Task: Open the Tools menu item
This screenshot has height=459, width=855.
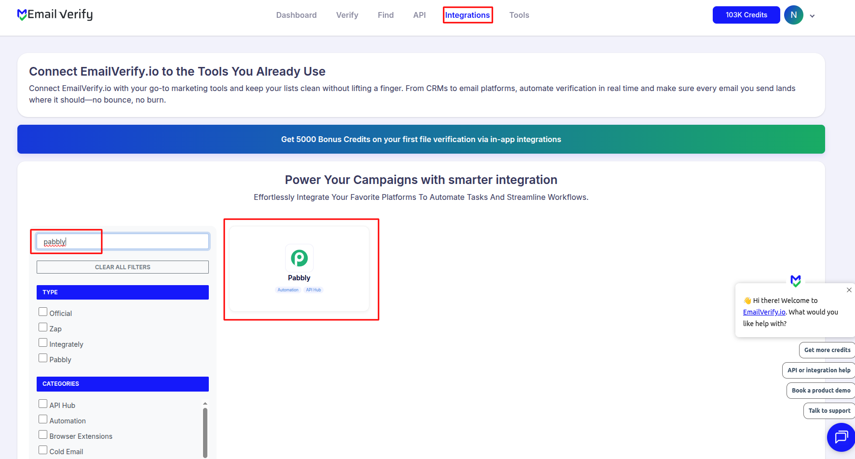Action: (519, 15)
